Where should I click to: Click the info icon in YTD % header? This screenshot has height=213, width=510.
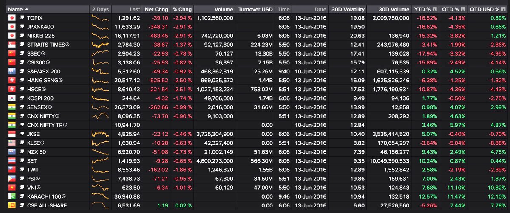tap(436, 9)
